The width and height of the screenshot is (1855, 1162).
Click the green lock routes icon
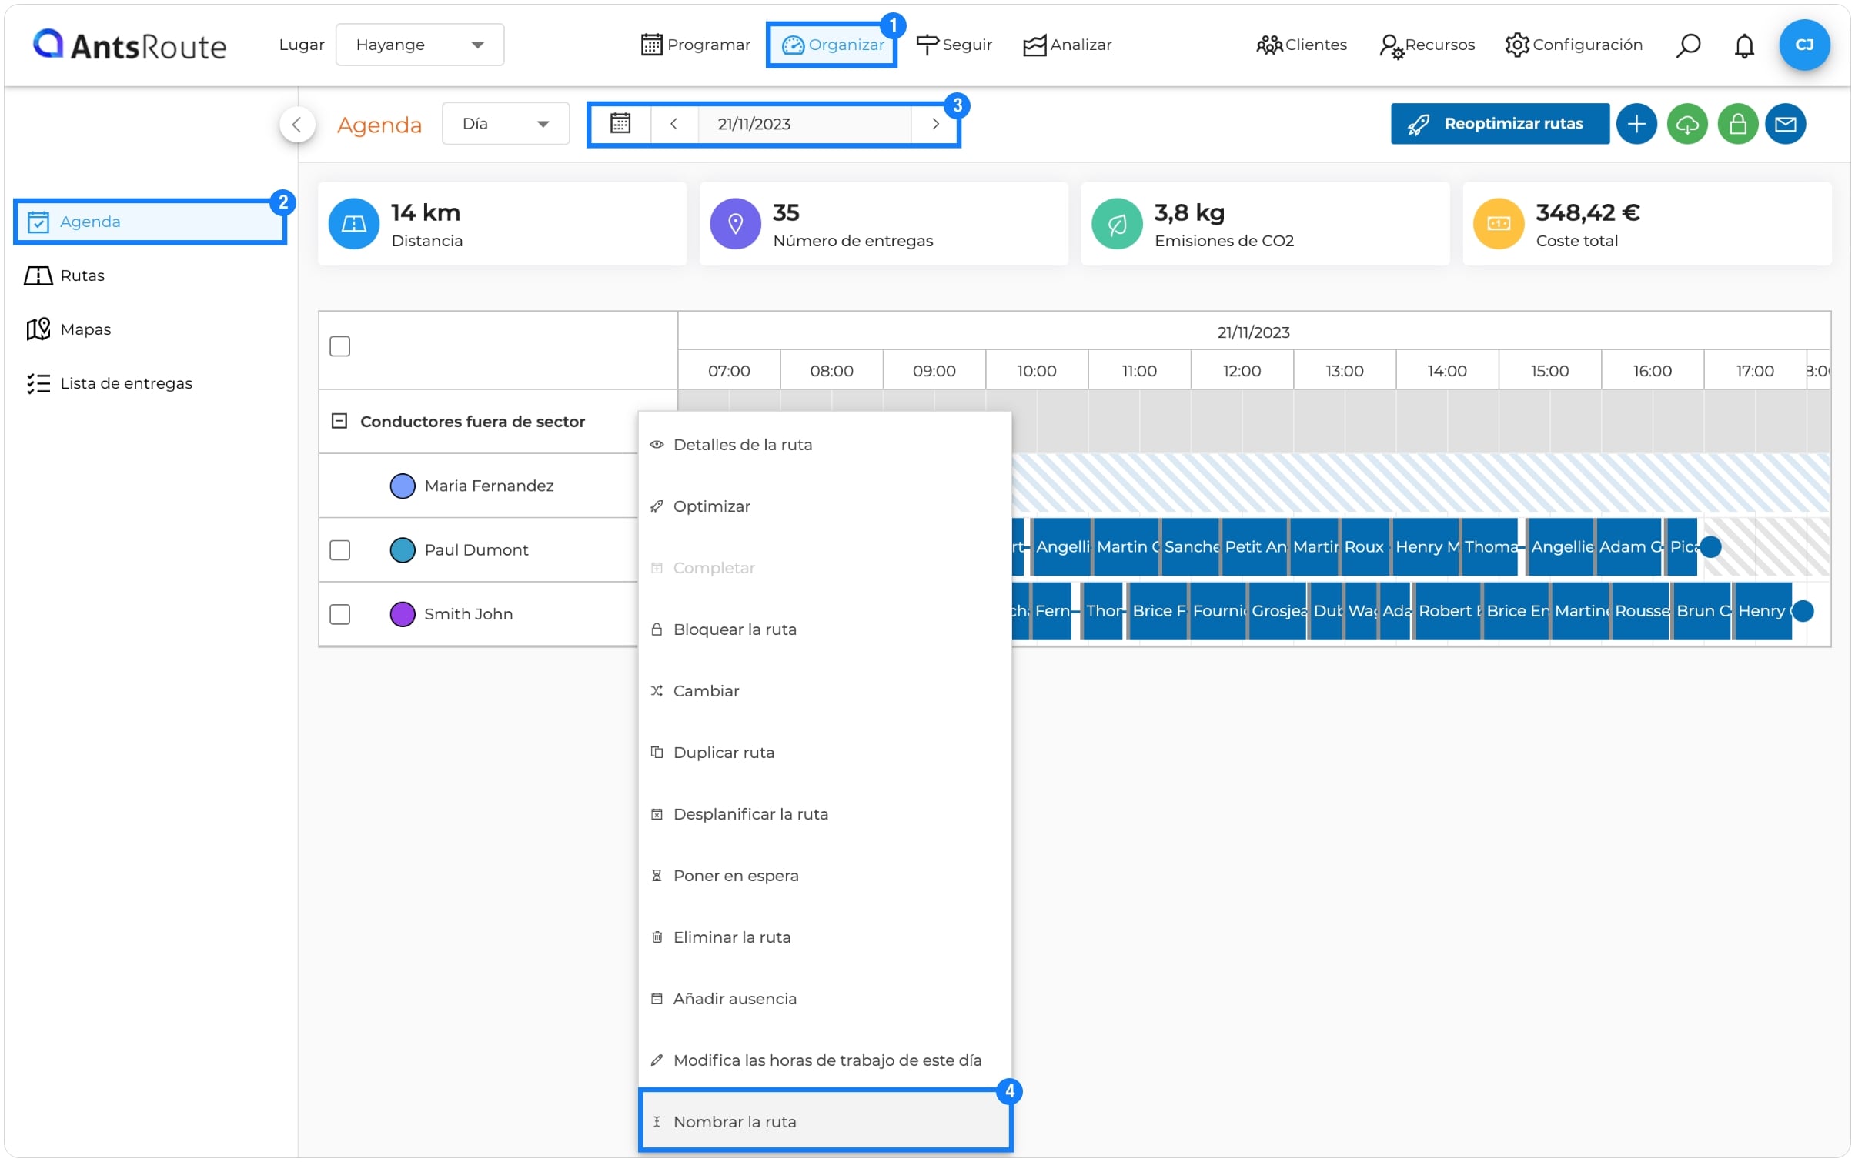coord(1737,124)
